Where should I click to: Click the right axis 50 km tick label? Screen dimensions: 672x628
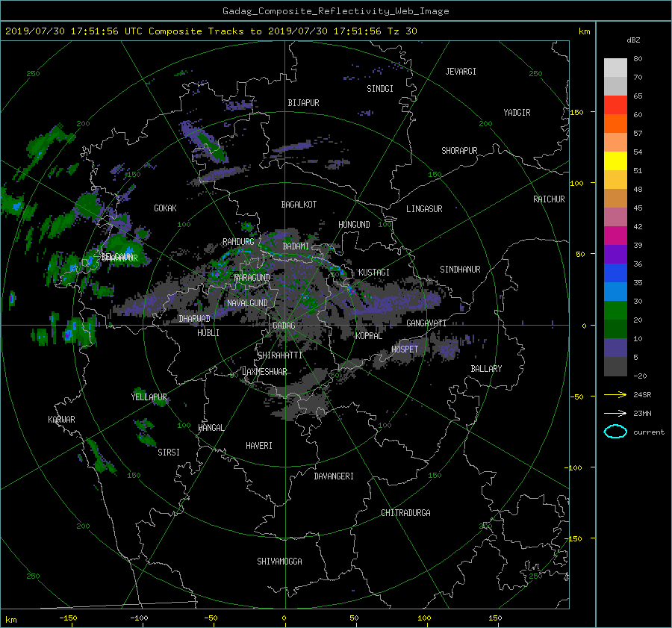click(x=580, y=254)
